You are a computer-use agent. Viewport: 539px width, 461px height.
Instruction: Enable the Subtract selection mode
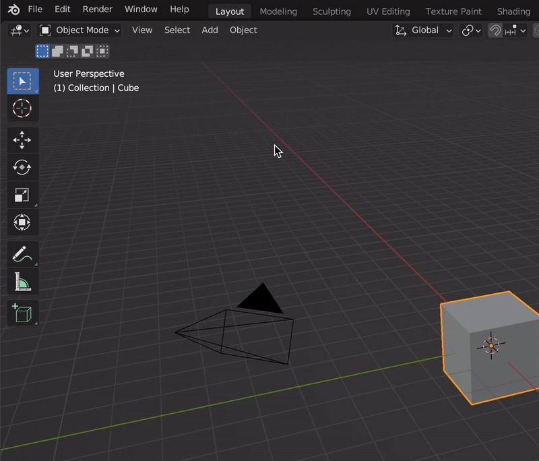tap(72, 51)
